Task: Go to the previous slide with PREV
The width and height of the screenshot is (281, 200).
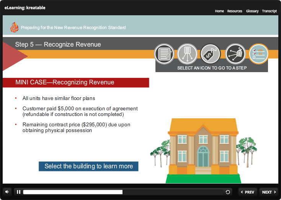Action: (248, 192)
